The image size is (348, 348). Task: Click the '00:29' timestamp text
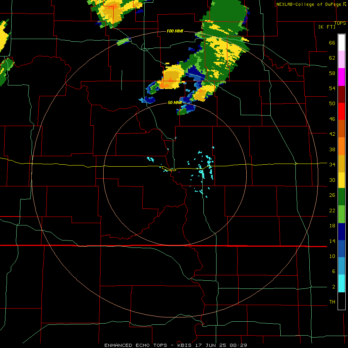click(x=238, y=345)
